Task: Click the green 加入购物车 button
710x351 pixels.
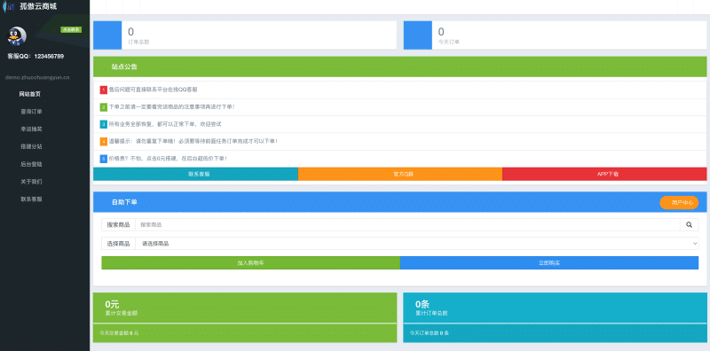Action: [251, 262]
